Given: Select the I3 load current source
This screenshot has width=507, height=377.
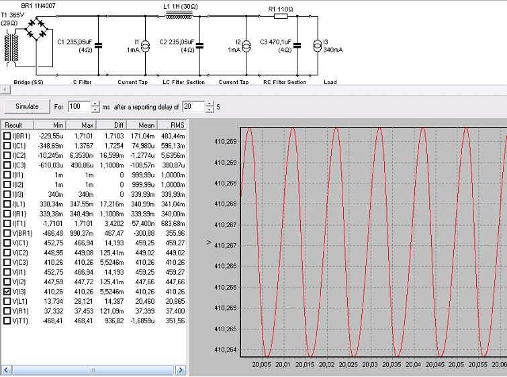Looking at the screenshot, I should coord(318,46).
